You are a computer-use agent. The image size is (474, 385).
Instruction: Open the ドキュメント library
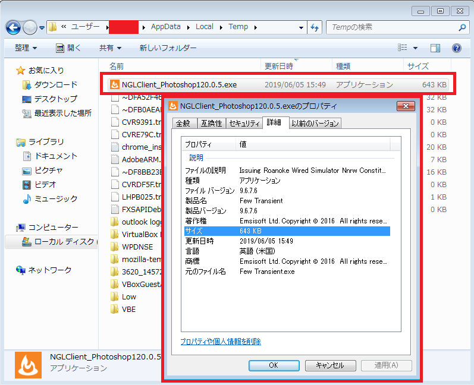pos(50,156)
